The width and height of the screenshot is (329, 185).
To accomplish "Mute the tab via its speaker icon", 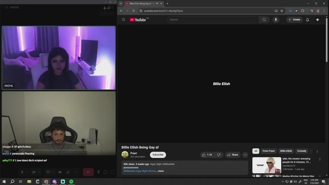I will [157, 4].
